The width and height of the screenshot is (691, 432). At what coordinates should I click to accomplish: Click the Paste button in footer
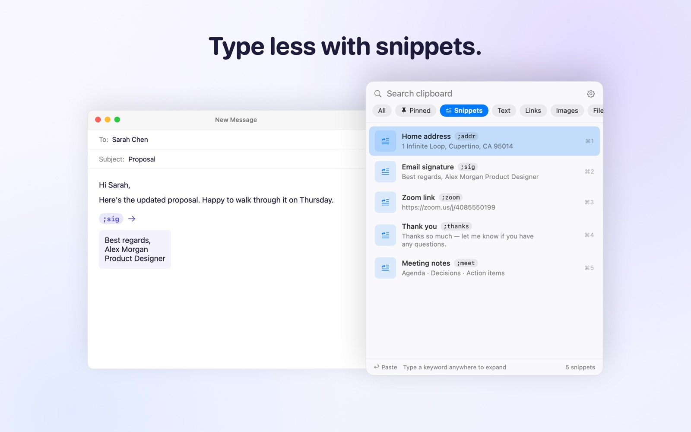pyautogui.click(x=385, y=367)
